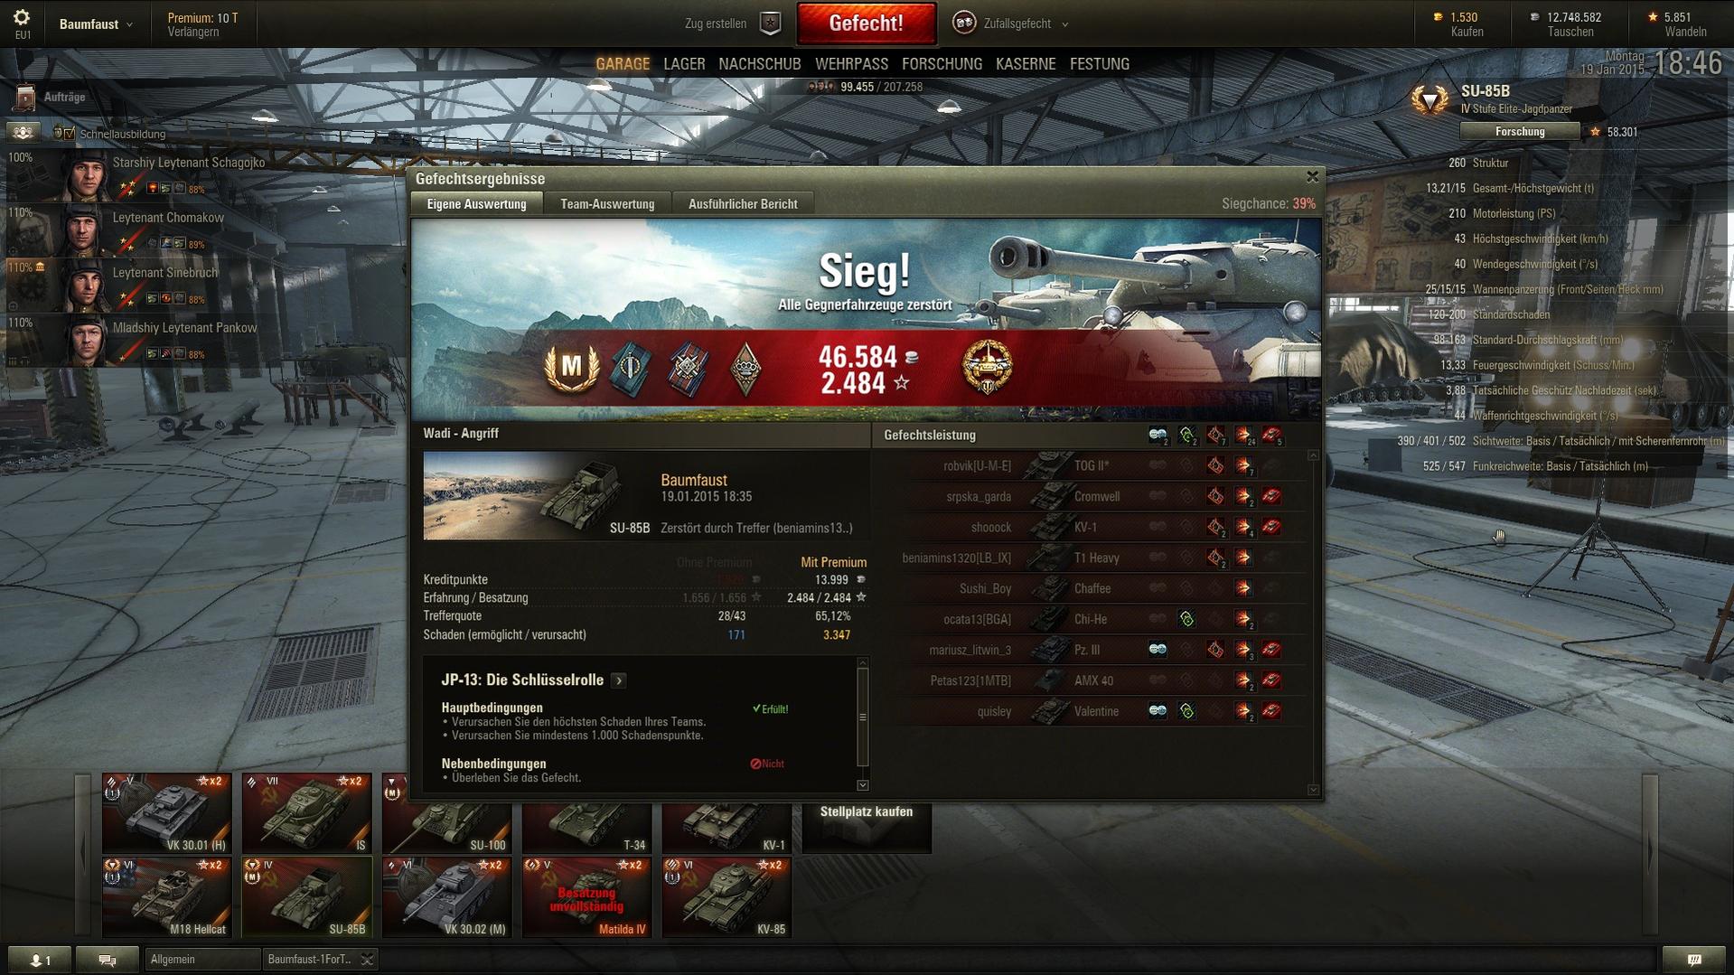Click the platoon shield icon beside Zug erstellen

[770, 23]
